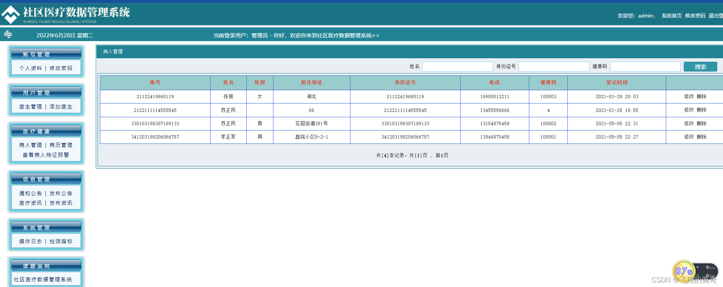Open 医生管理 in sidebar
Viewport: 723px width, 287px height.
(x=31, y=107)
